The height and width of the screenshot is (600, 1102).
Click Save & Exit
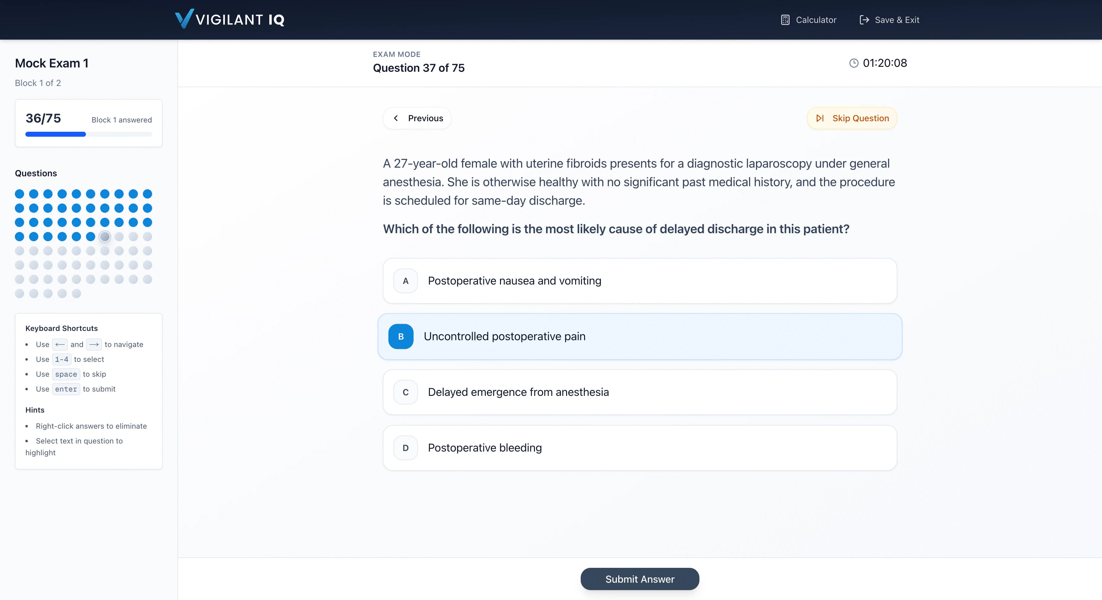pos(889,20)
